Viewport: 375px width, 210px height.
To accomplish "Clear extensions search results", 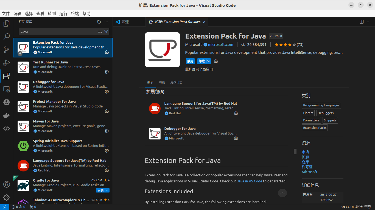I will pos(100,31).
